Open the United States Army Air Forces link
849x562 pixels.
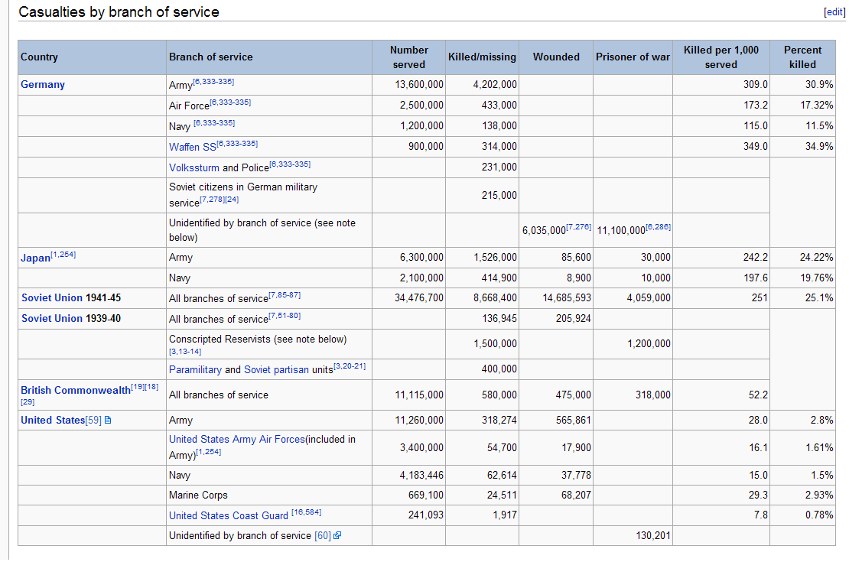236,440
